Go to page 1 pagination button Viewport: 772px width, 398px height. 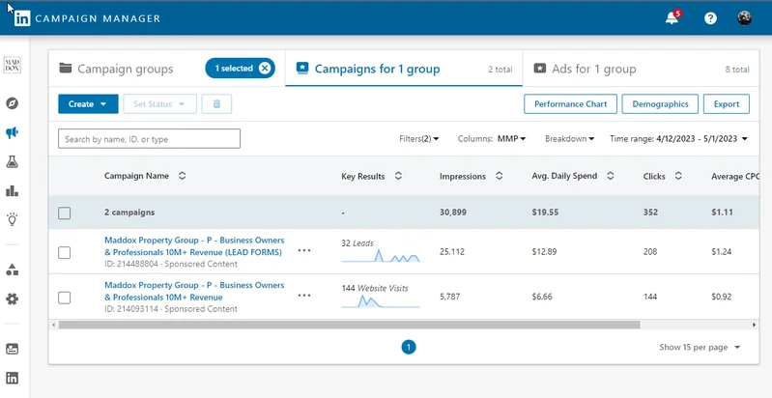(409, 348)
